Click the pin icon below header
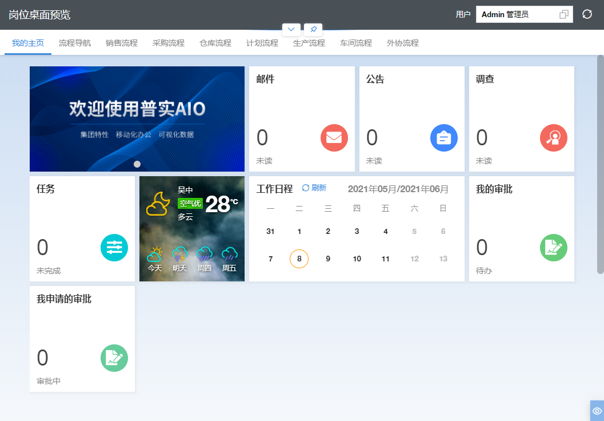 click(x=313, y=29)
